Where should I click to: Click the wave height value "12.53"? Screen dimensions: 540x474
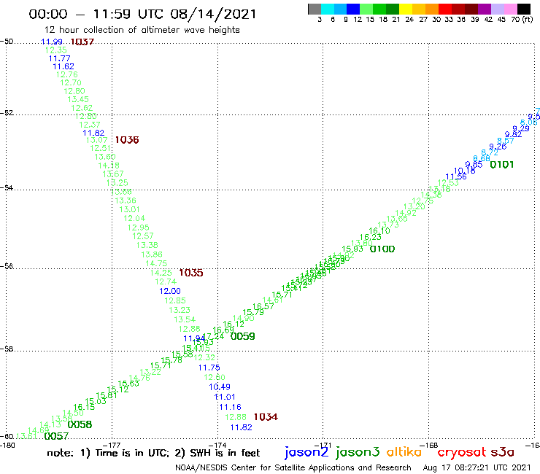(448, 182)
